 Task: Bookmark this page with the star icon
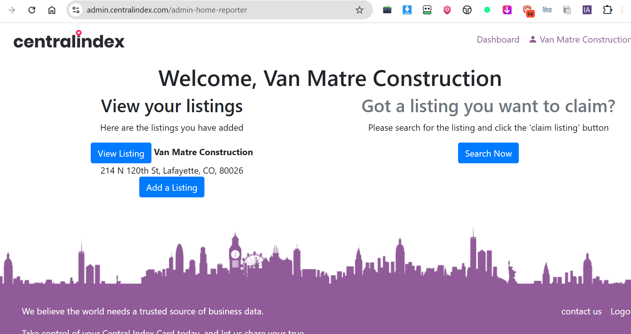pyautogui.click(x=359, y=10)
